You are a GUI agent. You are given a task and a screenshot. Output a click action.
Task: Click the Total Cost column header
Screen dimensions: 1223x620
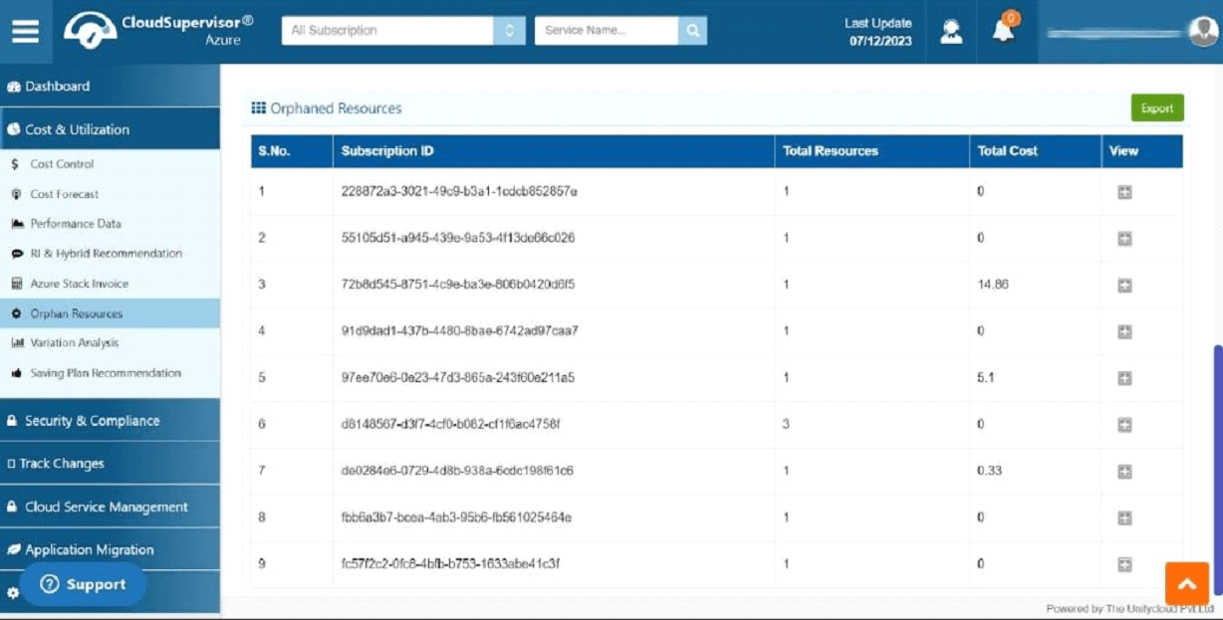point(1035,151)
